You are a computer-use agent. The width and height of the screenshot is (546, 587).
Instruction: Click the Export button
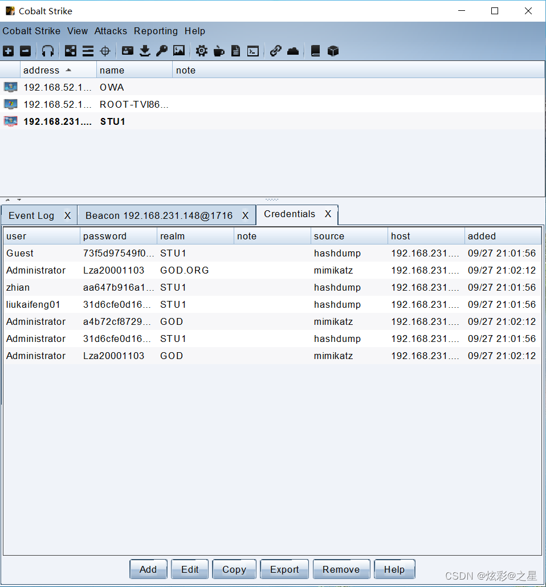click(284, 569)
